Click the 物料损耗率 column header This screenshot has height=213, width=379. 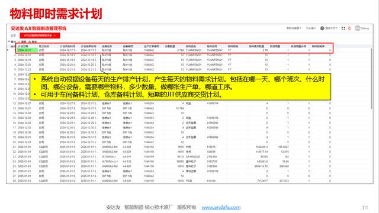(319, 46)
